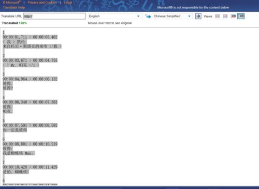The height and width of the screenshot is (189, 259).
Task: Click the timestamp 00:00:10,428 line
Action: coord(30,167)
